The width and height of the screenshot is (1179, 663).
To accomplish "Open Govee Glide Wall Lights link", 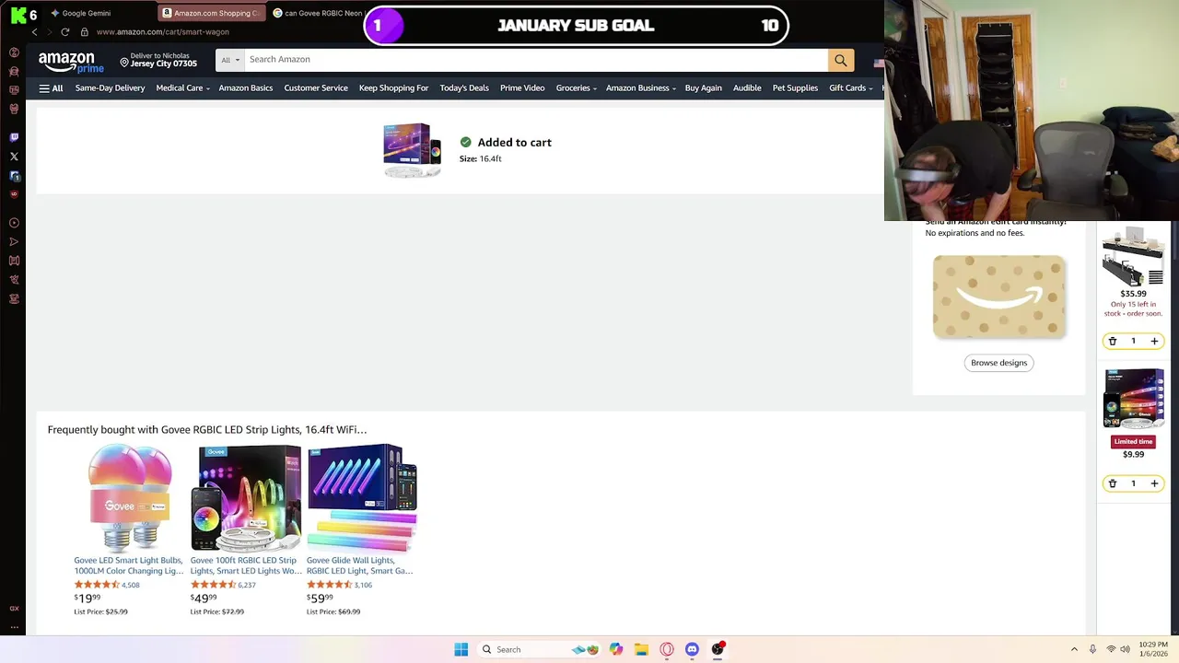I will pyautogui.click(x=360, y=565).
